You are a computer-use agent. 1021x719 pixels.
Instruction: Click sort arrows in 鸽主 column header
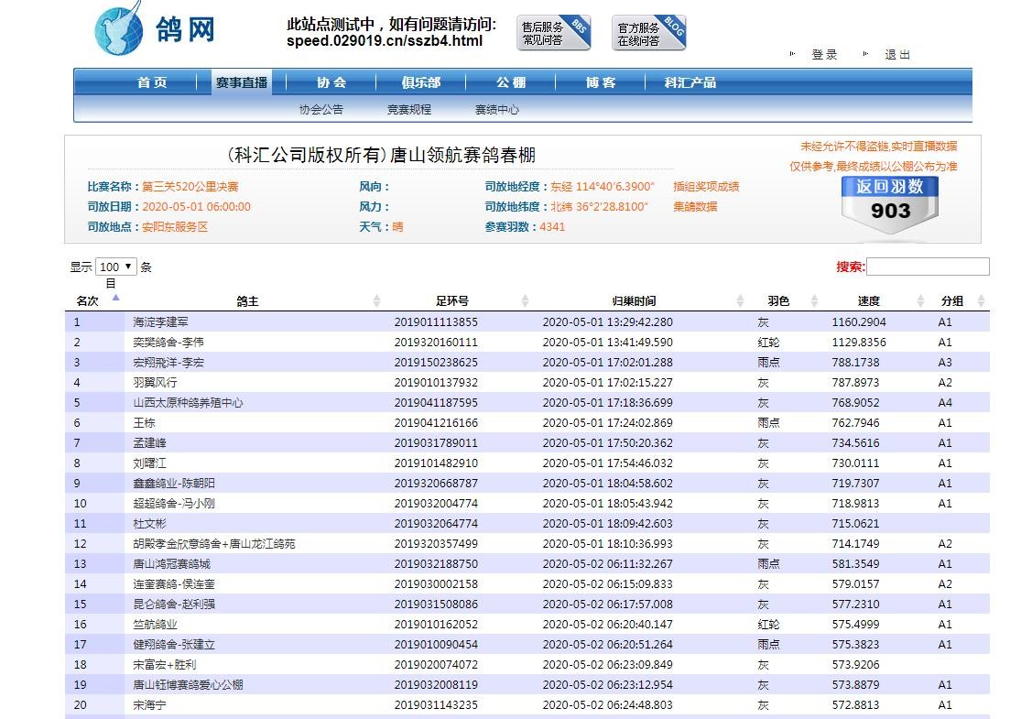(x=376, y=301)
